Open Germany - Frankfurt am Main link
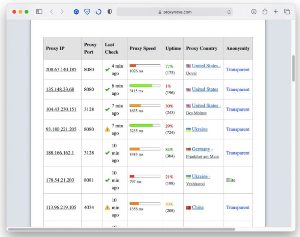Image resolution: width=300 pixels, height=237 pixels. (x=202, y=153)
